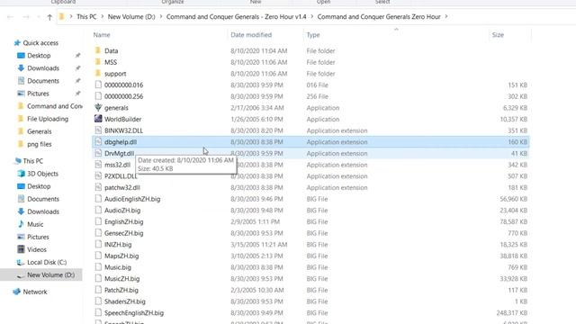Click Command and Conquer Generals Zero Hour breadcrumb
Viewport: 576px width, 324px height.
pyautogui.click(x=379, y=16)
